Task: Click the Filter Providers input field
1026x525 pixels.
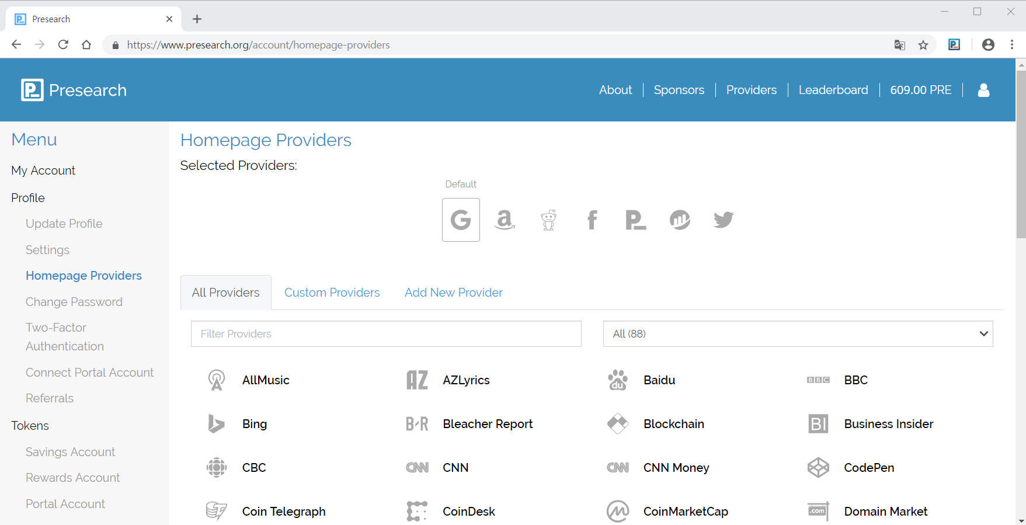Action: (386, 333)
